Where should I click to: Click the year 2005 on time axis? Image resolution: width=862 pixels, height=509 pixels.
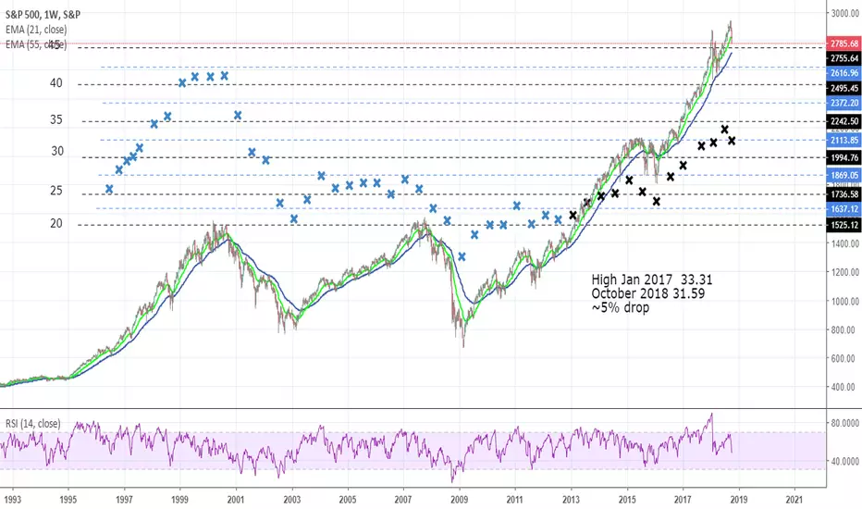point(348,500)
